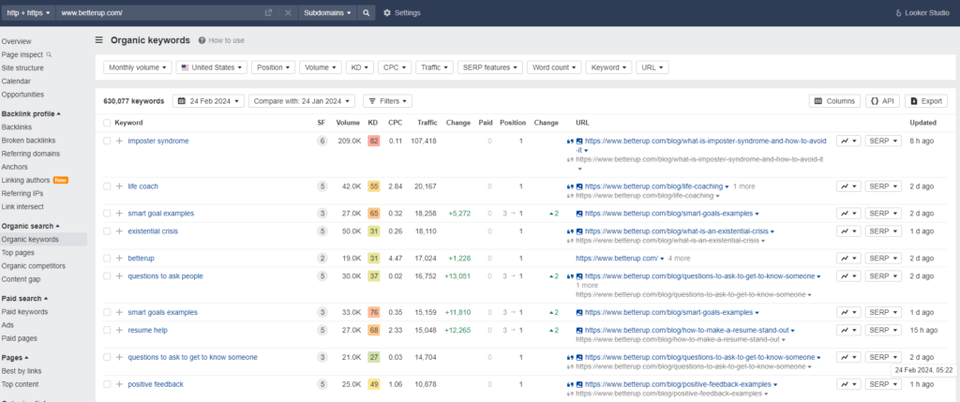Open the Filters button
960x402 pixels.
(x=387, y=101)
